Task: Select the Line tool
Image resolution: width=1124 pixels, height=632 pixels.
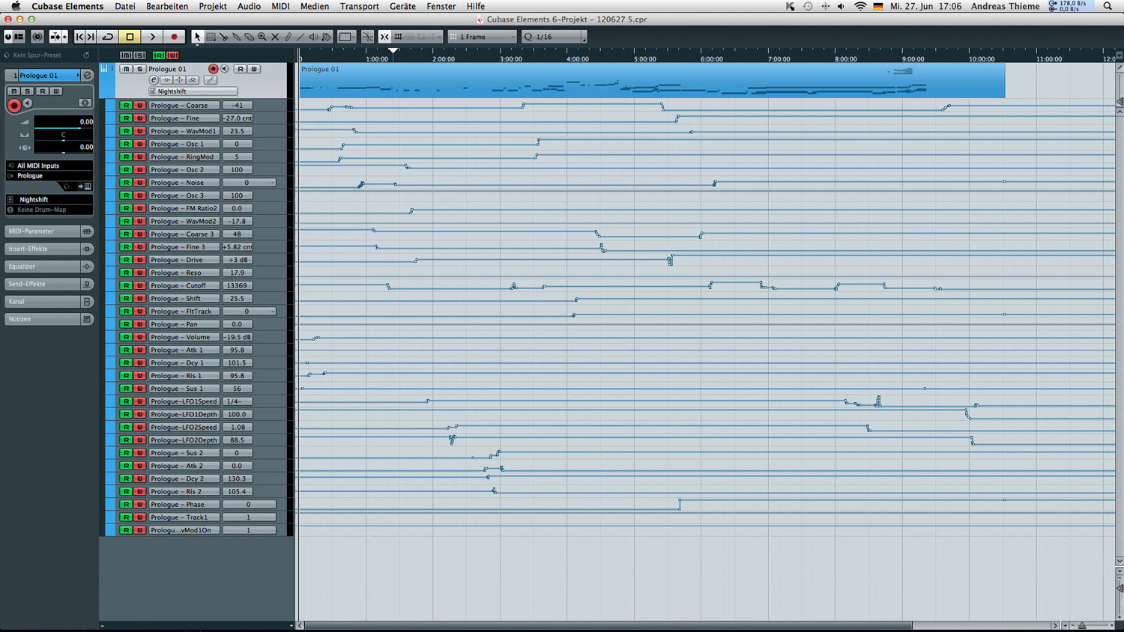Action: pyautogui.click(x=300, y=37)
